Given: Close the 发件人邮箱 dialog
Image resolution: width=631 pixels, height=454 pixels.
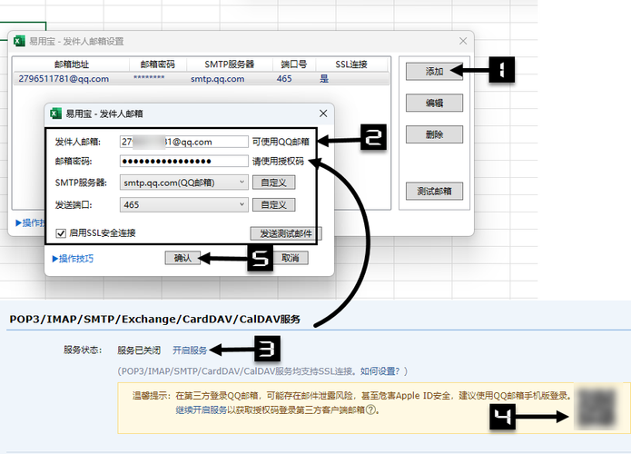Looking at the screenshot, I should 323,113.
